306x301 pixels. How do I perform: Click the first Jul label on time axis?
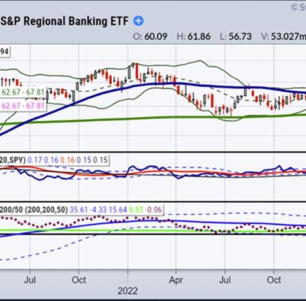pos(30,280)
